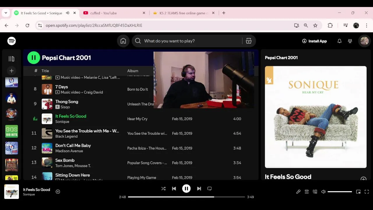Click the now-playing thumbnail in player bar
The image size is (373, 210).
point(12,192)
